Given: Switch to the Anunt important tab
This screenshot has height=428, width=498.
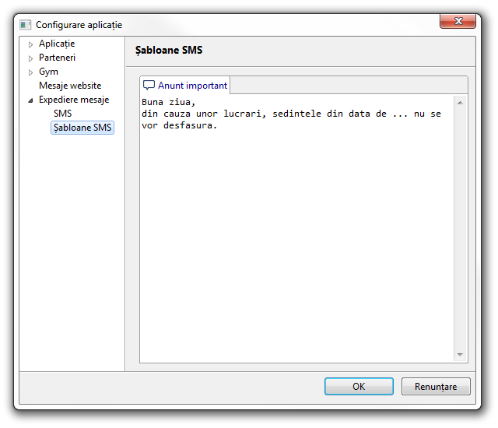Looking at the screenshot, I should point(192,86).
